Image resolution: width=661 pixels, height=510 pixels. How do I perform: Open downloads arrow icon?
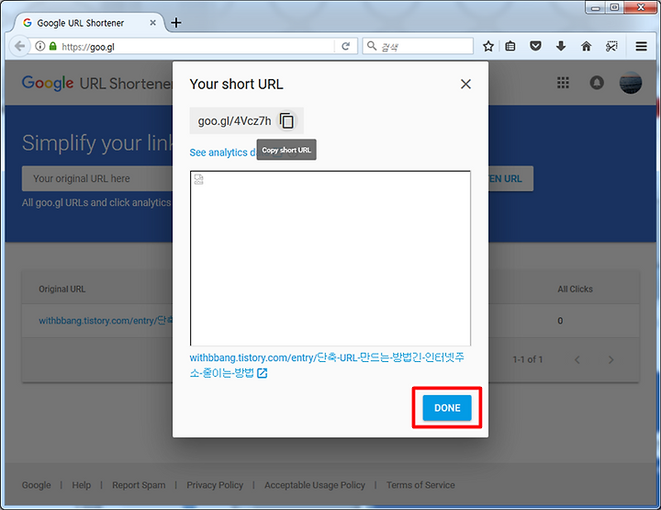click(561, 46)
